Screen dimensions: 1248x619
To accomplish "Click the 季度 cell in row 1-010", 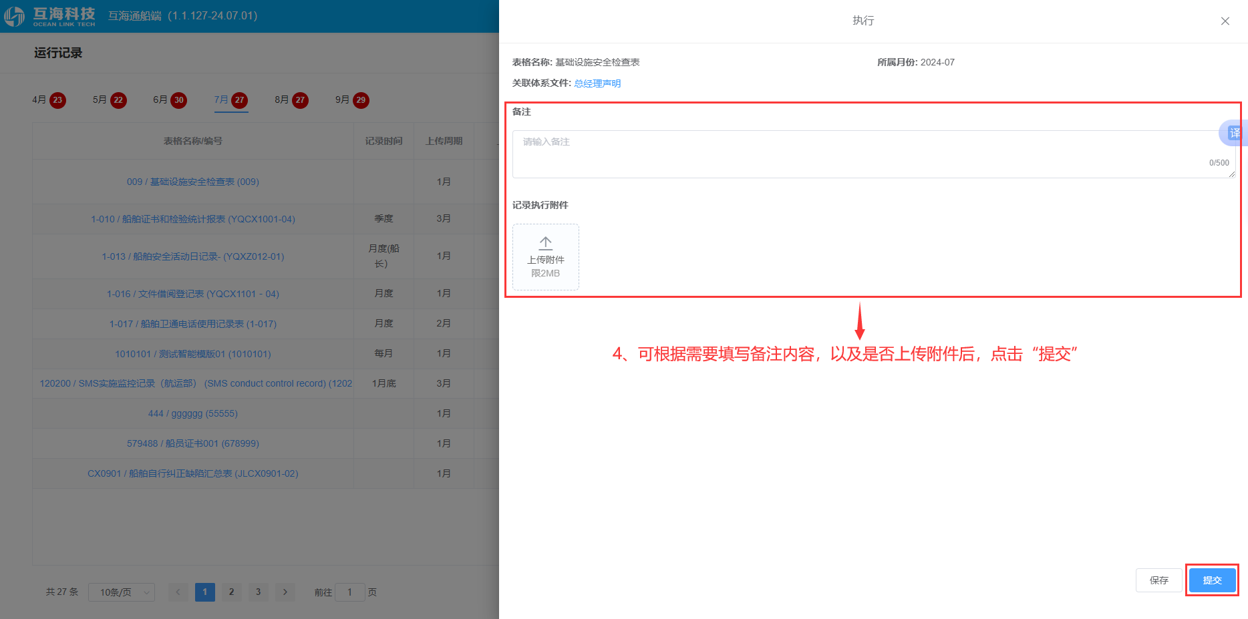I will click(x=384, y=219).
